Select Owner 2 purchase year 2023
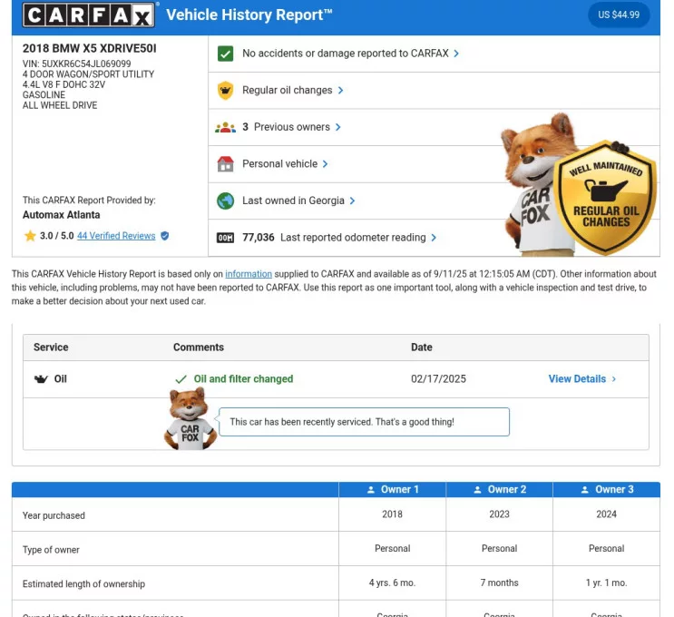Screen dimensions: 674x617 tap(499, 514)
